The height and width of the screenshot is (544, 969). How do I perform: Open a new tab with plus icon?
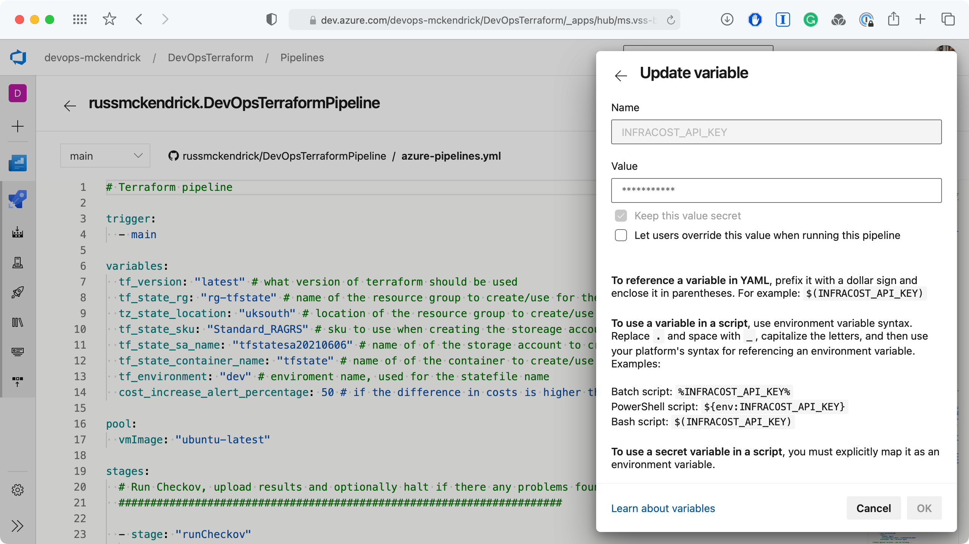coord(920,19)
